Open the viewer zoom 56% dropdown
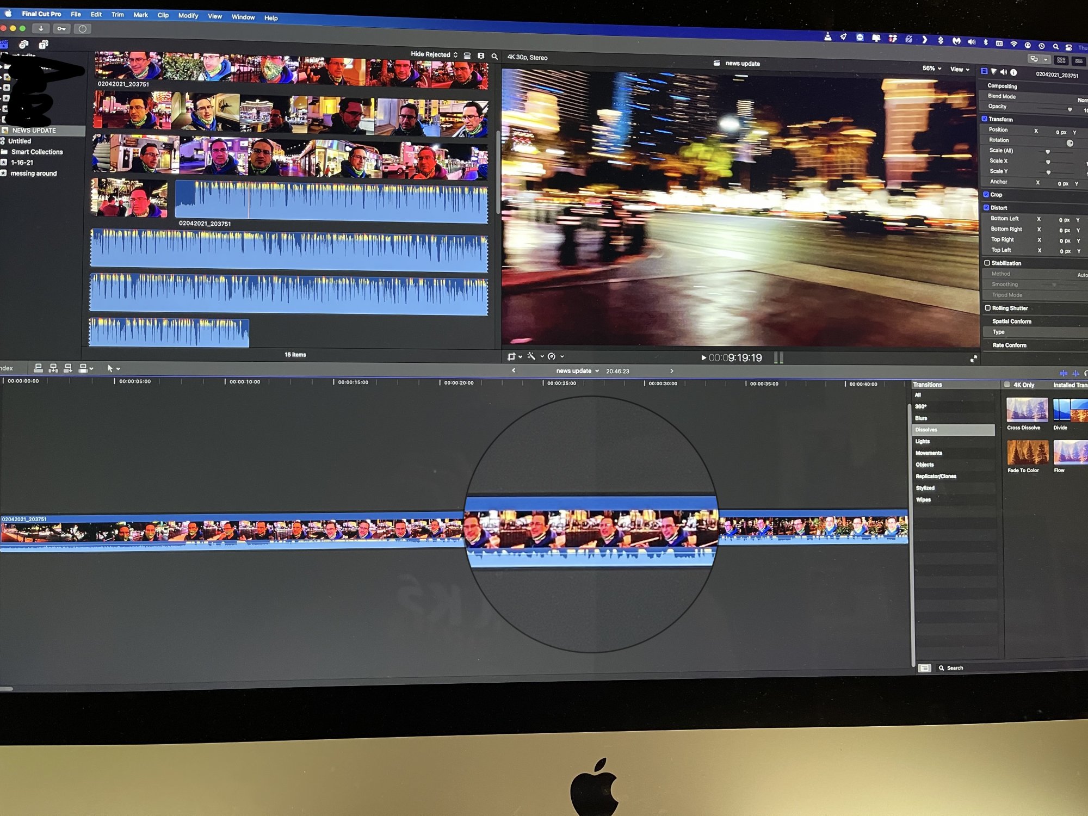The height and width of the screenshot is (816, 1088). point(931,69)
